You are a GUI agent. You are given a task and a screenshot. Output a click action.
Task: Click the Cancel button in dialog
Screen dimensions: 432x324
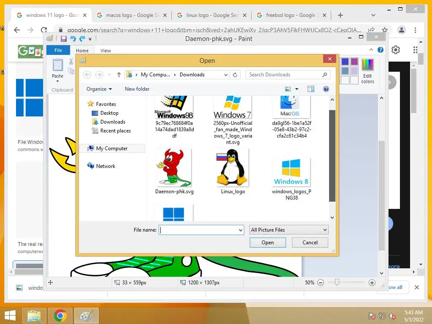(310, 243)
